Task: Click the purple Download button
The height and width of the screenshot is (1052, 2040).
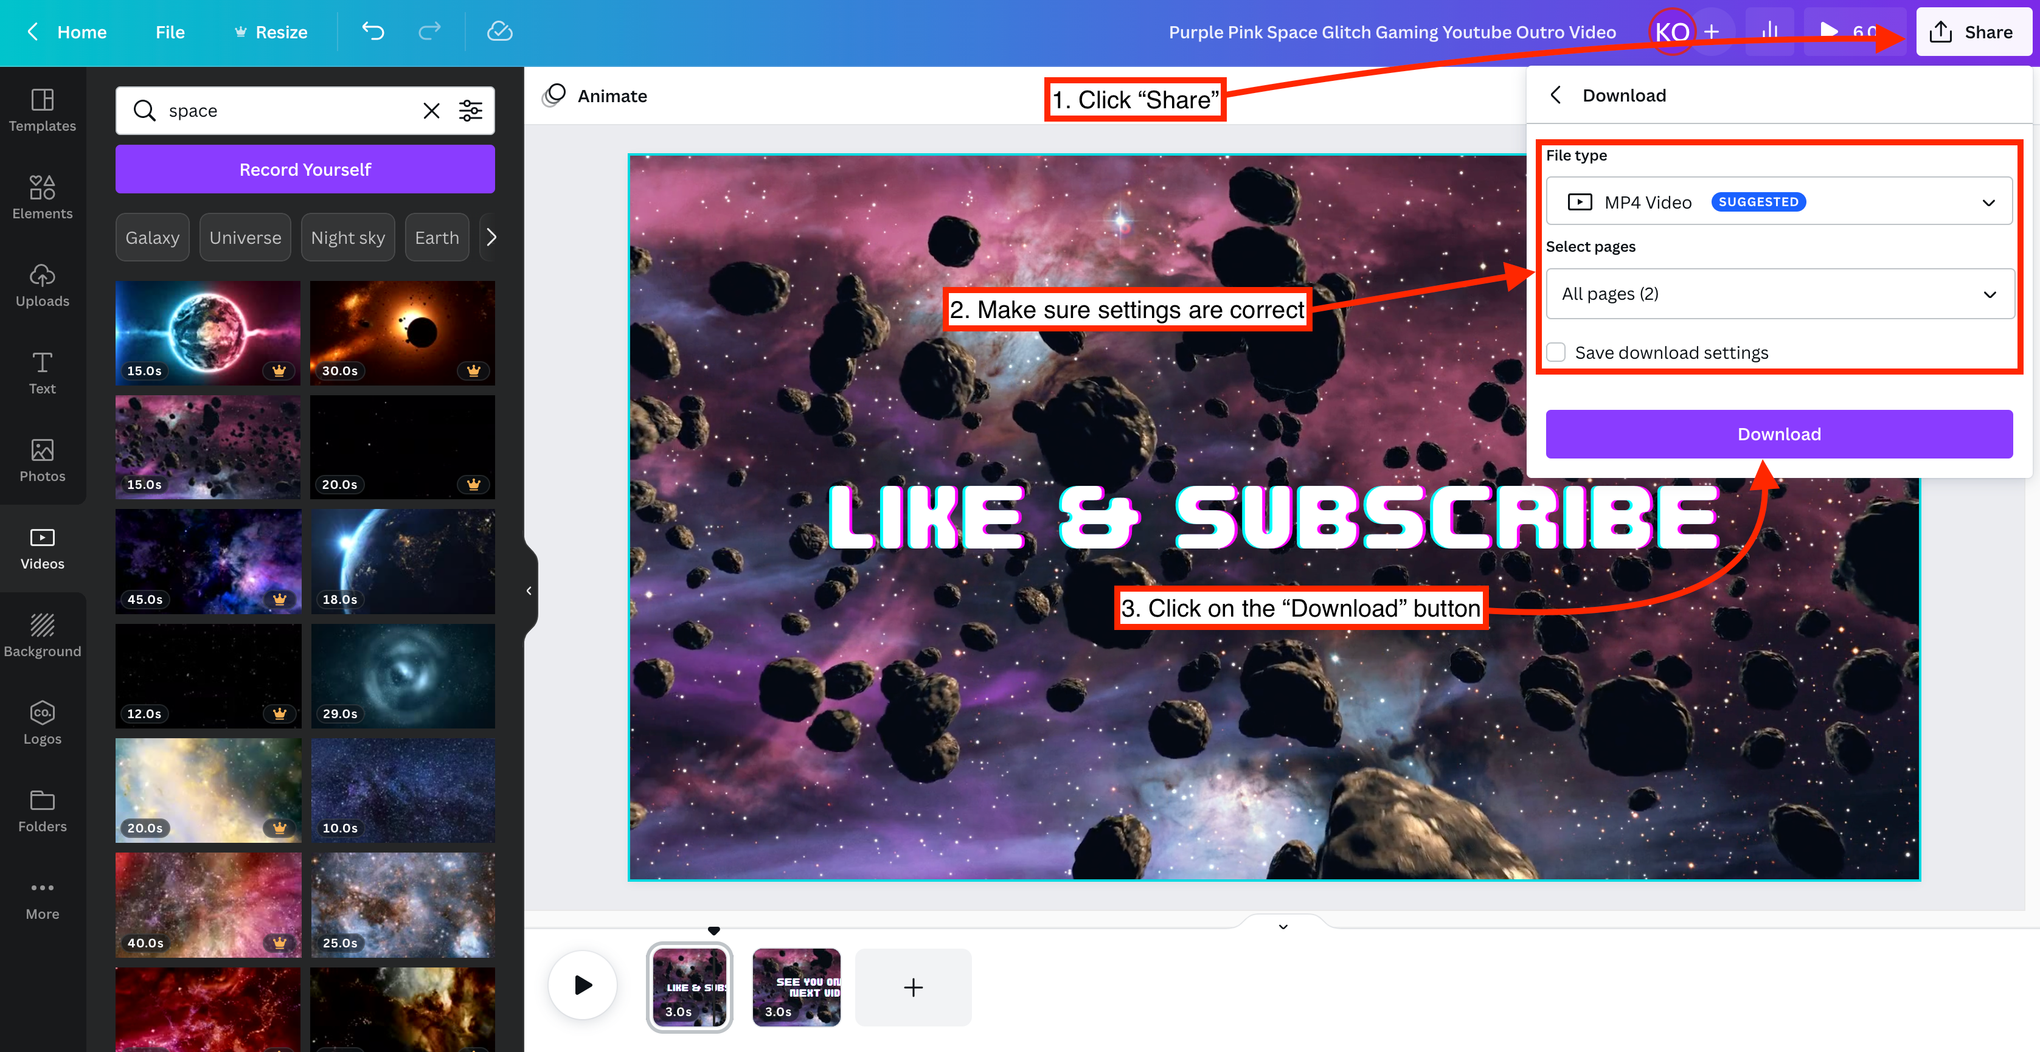Action: (1778, 434)
